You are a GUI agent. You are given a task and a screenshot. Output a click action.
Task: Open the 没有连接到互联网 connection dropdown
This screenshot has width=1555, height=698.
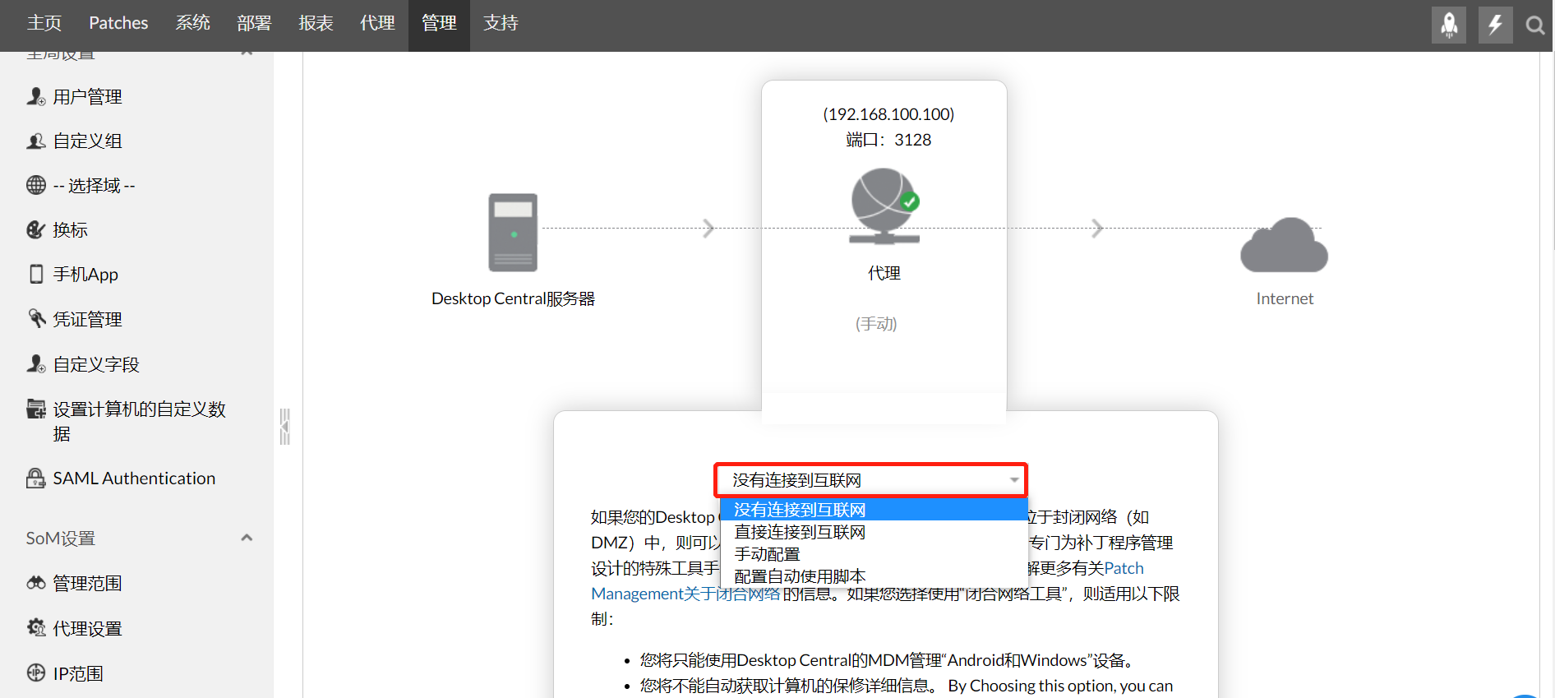tap(871, 480)
